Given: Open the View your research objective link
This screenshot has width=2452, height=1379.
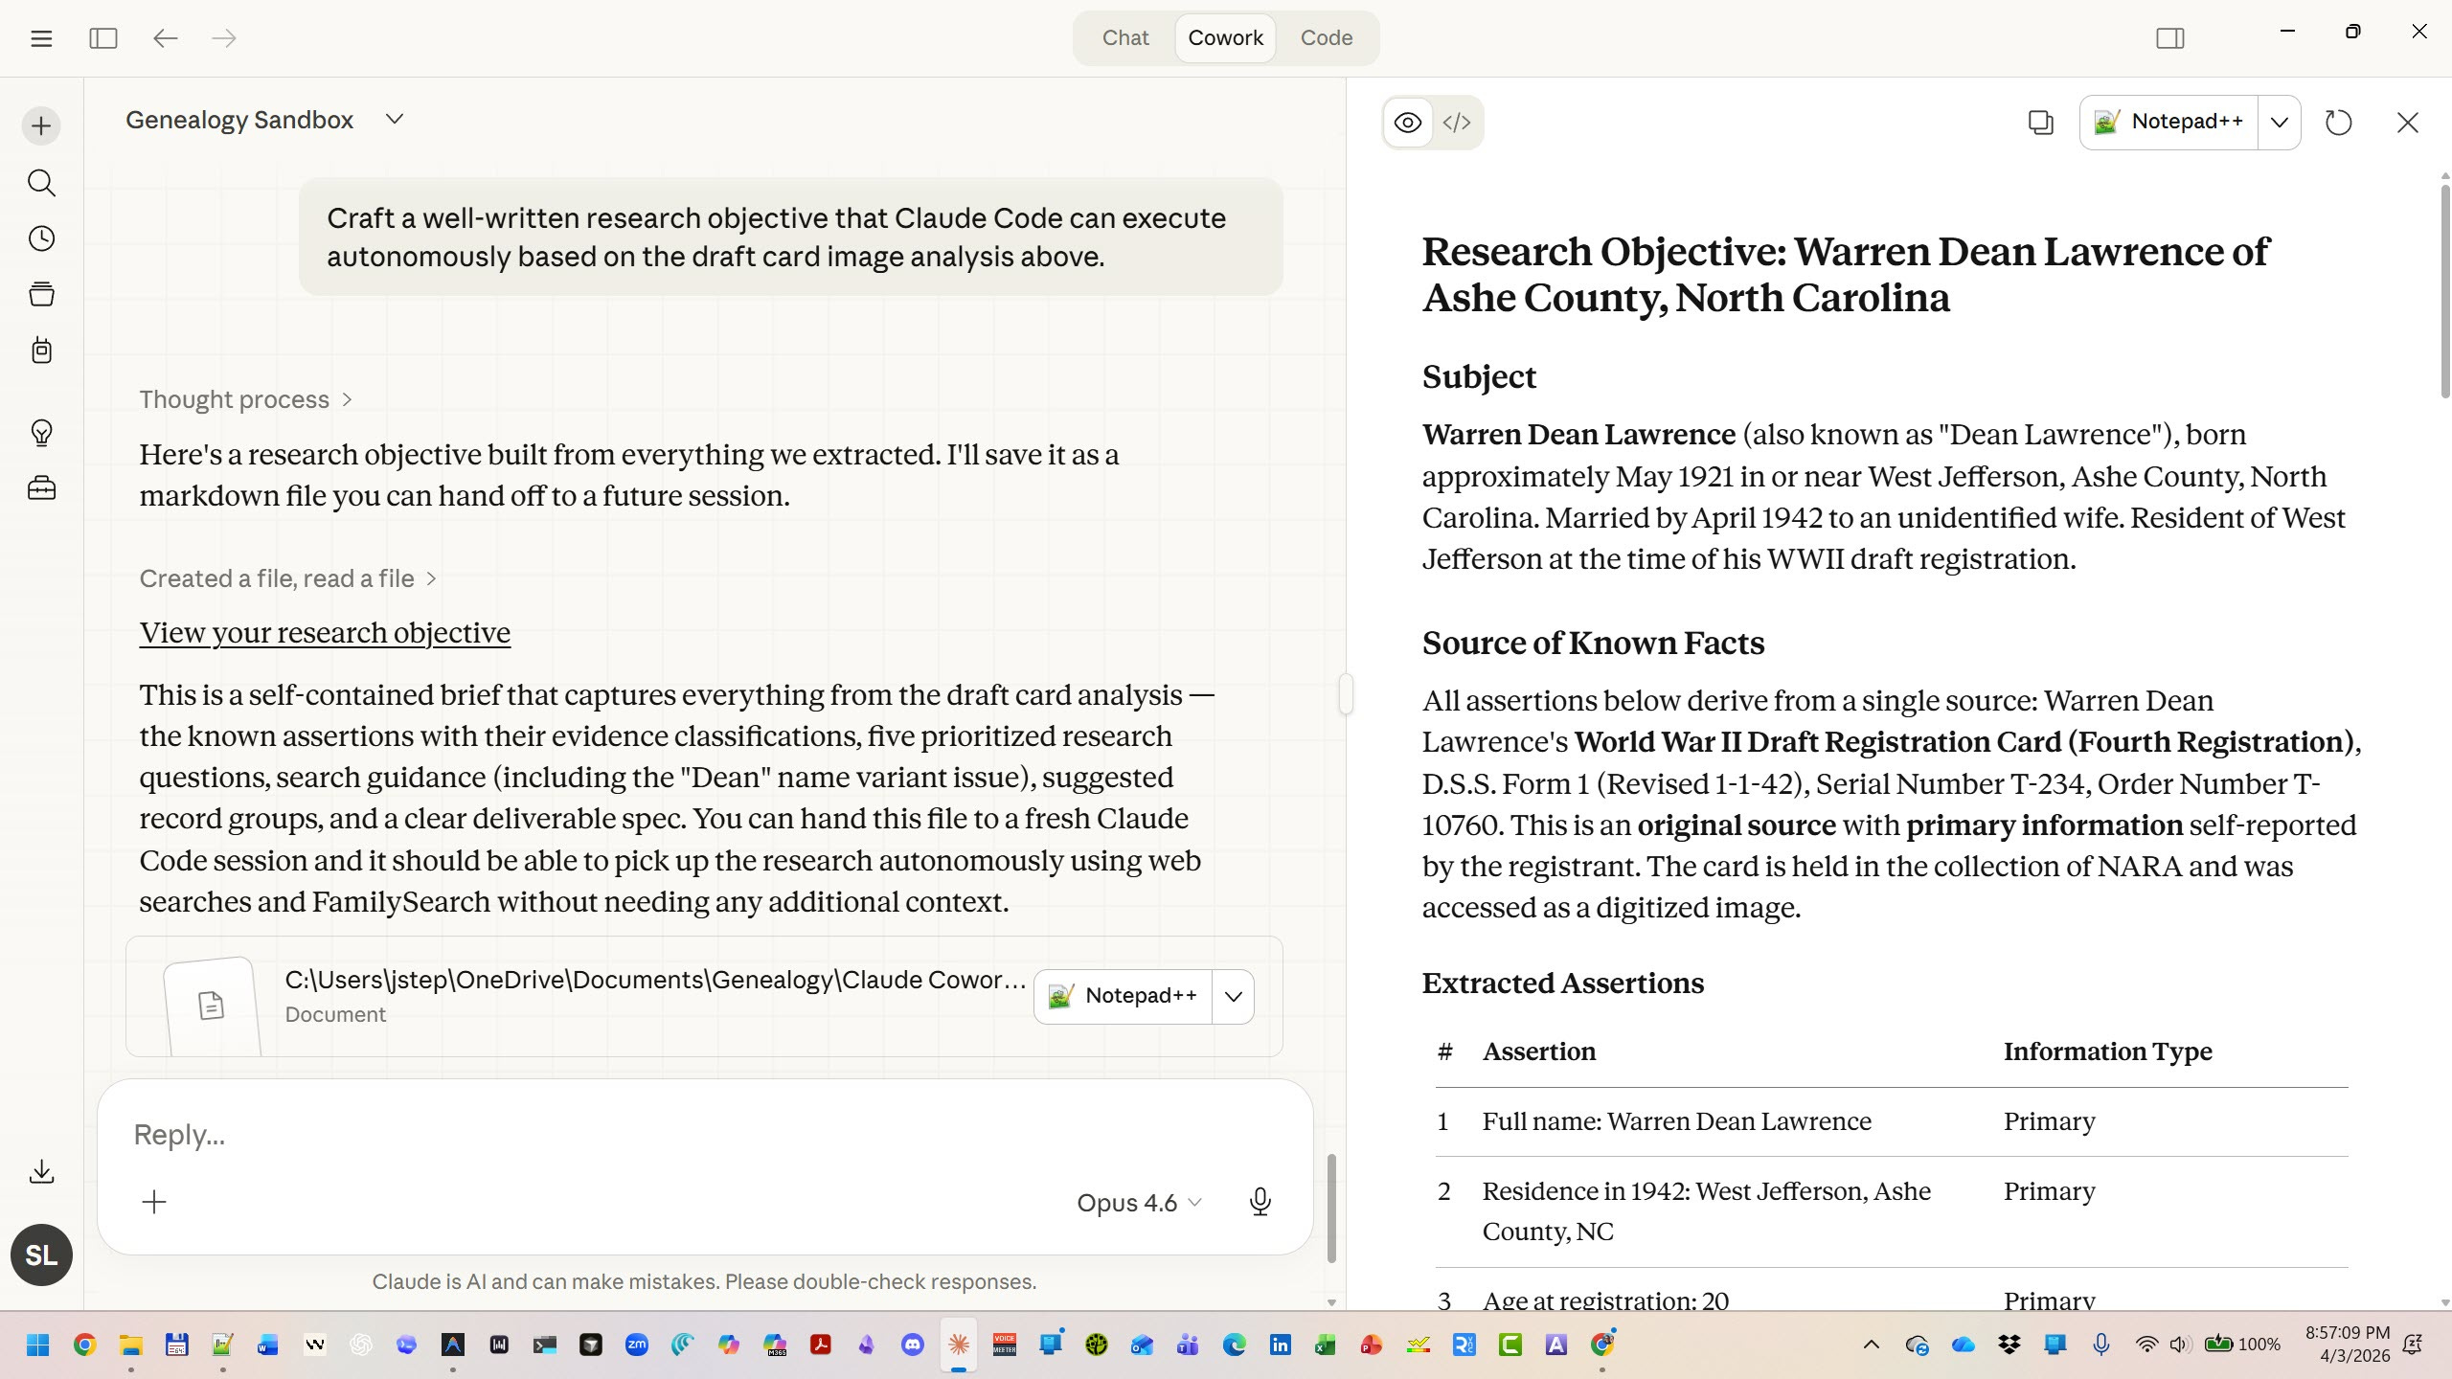Looking at the screenshot, I should (x=325, y=633).
